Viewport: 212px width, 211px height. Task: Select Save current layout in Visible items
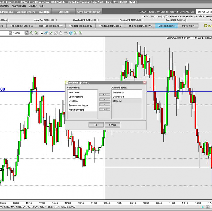point(82,105)
